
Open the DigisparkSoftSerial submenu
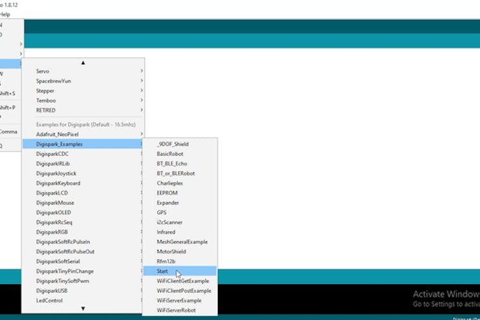pos(83,262)
